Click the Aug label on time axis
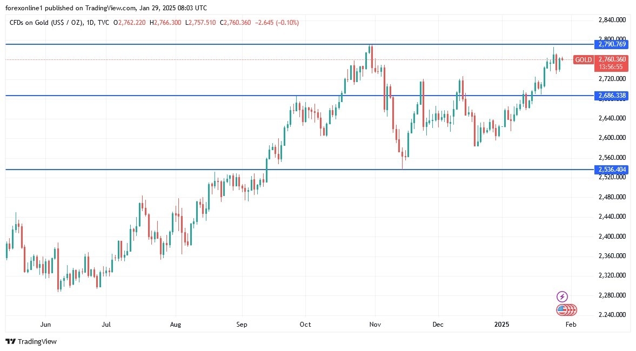 pos(175,325)
